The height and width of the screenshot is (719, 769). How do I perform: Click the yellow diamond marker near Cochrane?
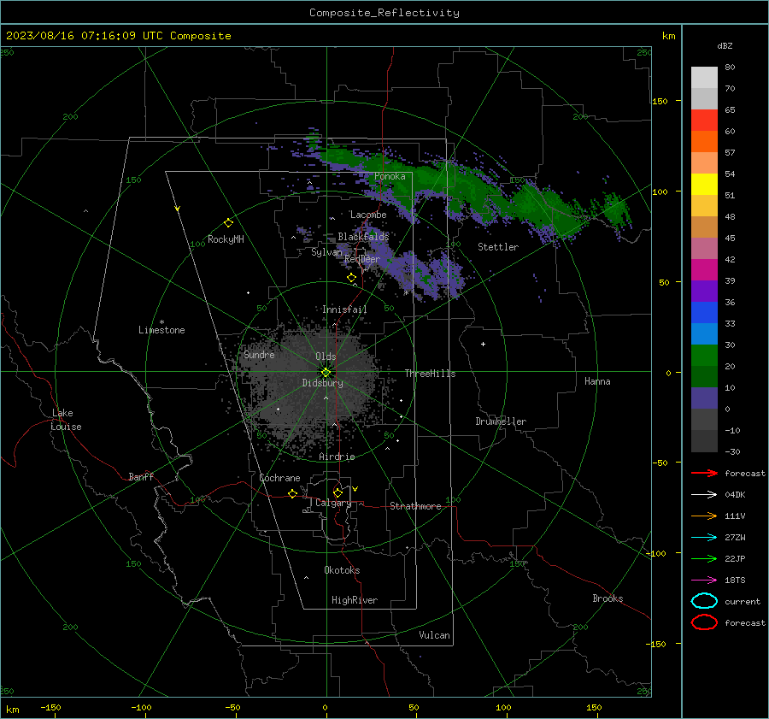tap(292, 493)
